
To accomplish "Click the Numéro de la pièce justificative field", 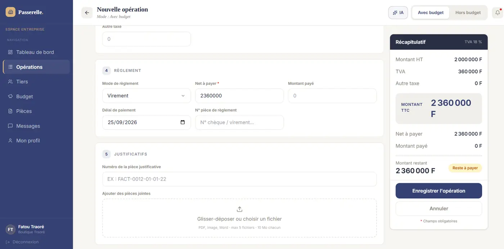I will 239,179.
